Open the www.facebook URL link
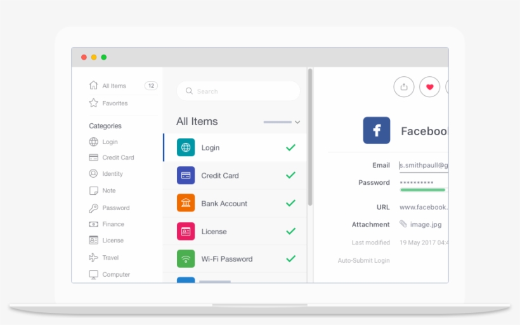 [423, 207]
